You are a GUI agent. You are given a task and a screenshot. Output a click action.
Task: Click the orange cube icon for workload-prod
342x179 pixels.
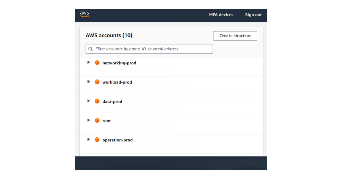pyautogui.click(x=97, y=82)
